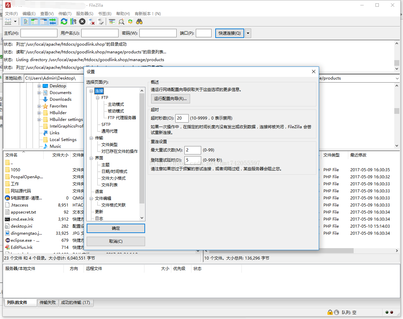Viewport: 403px width, 319px height.
Task: Collapse the FTP node in settings tree
Action: [98, 98]
